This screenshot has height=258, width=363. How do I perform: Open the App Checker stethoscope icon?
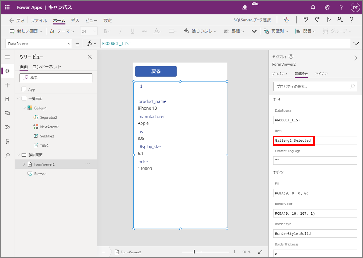[286, 20]
